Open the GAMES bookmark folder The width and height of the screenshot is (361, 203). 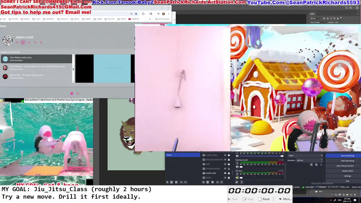tap(86, 19)
